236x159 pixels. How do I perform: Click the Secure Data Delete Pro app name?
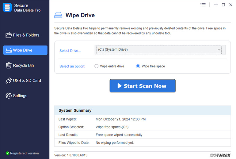tap(27, 8)
